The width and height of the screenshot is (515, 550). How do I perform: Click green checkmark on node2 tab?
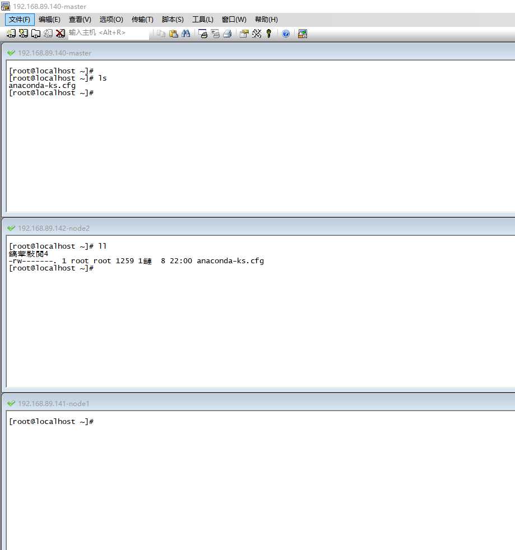point(11,229)
